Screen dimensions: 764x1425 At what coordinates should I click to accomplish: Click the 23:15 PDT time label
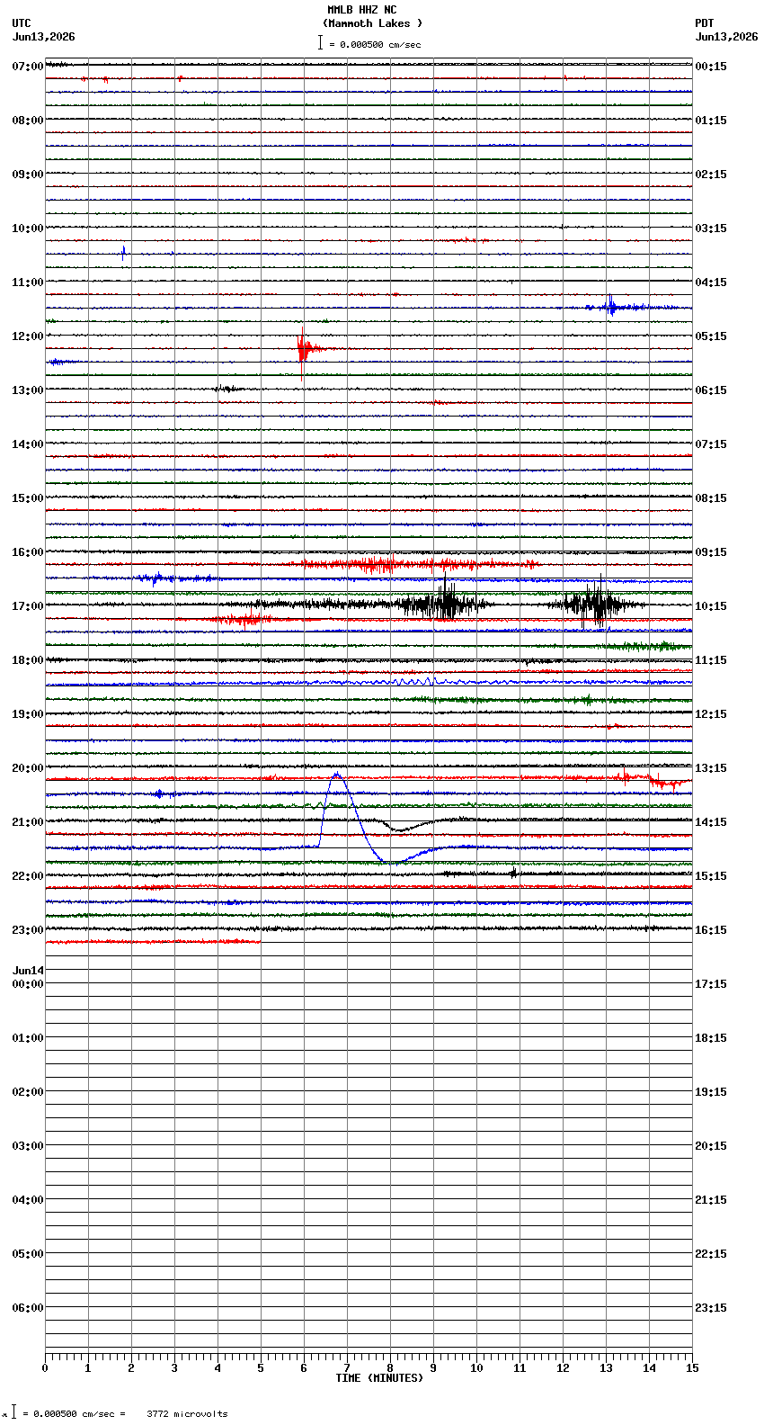tap(711, 1308)
